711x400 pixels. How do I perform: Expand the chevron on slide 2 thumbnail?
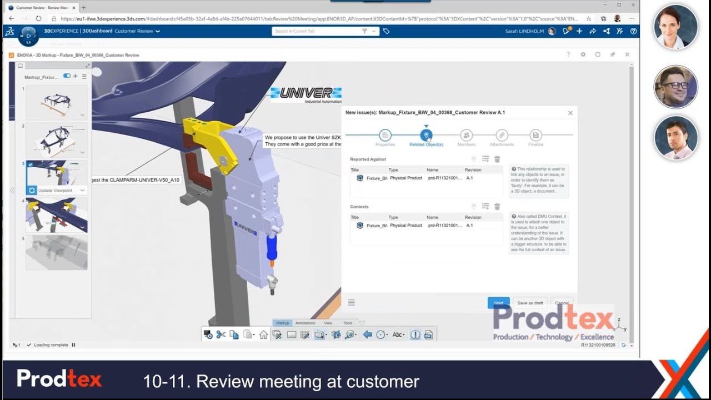[83, 152]
